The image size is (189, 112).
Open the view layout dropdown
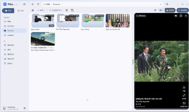tap(161, 10)
